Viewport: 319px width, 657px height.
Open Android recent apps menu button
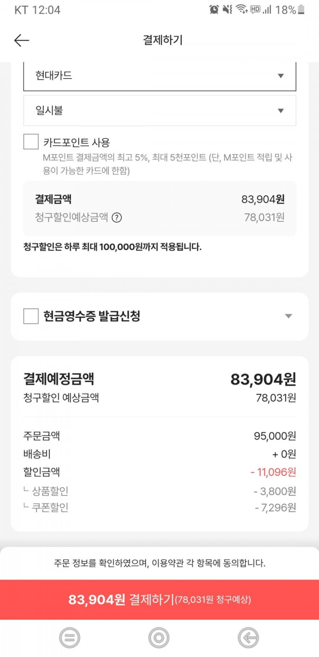coord(70,638)
